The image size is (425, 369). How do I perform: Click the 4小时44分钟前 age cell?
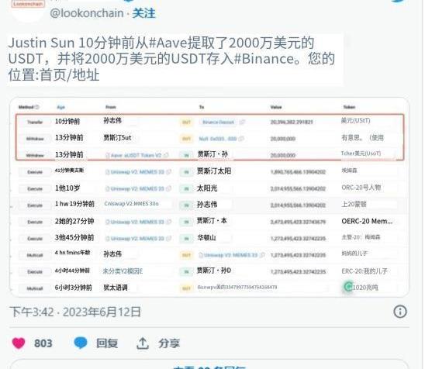point(72,271)
